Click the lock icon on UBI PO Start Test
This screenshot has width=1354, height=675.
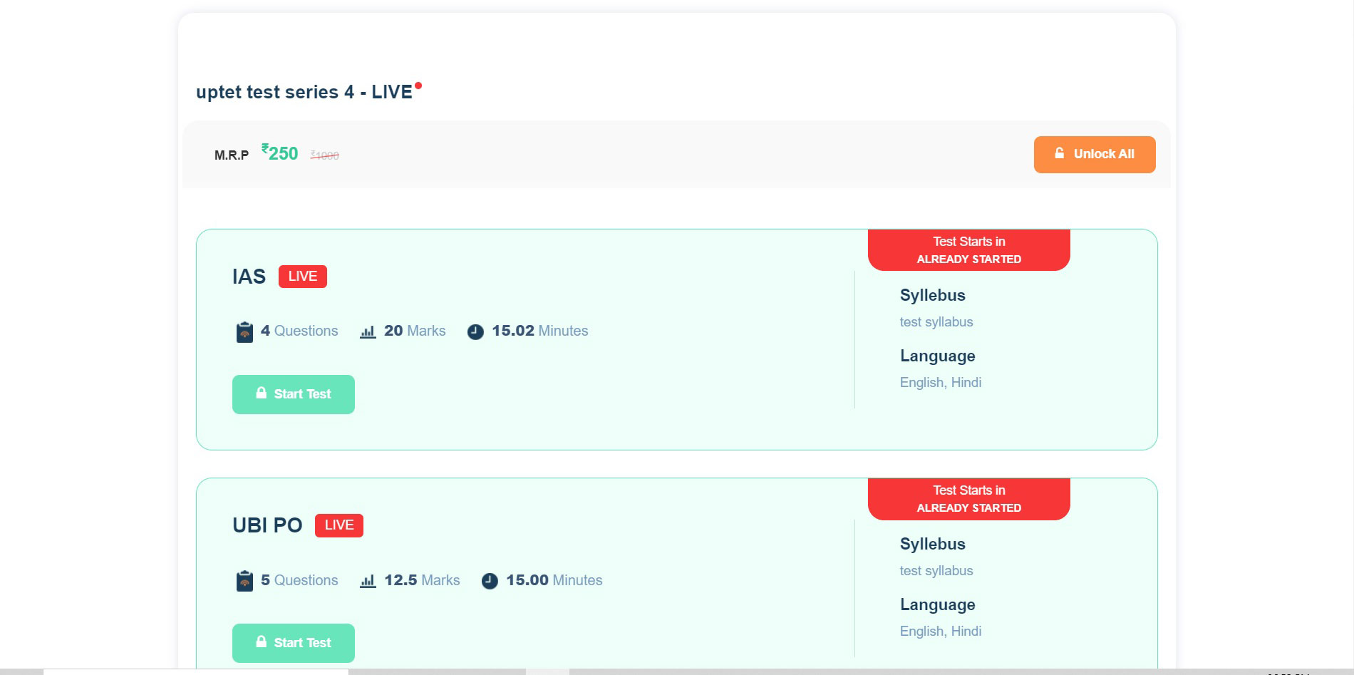pyautogui.click(x=262, y=641)
